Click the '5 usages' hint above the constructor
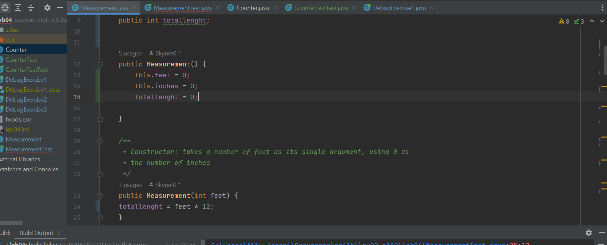 coord(130,53)
